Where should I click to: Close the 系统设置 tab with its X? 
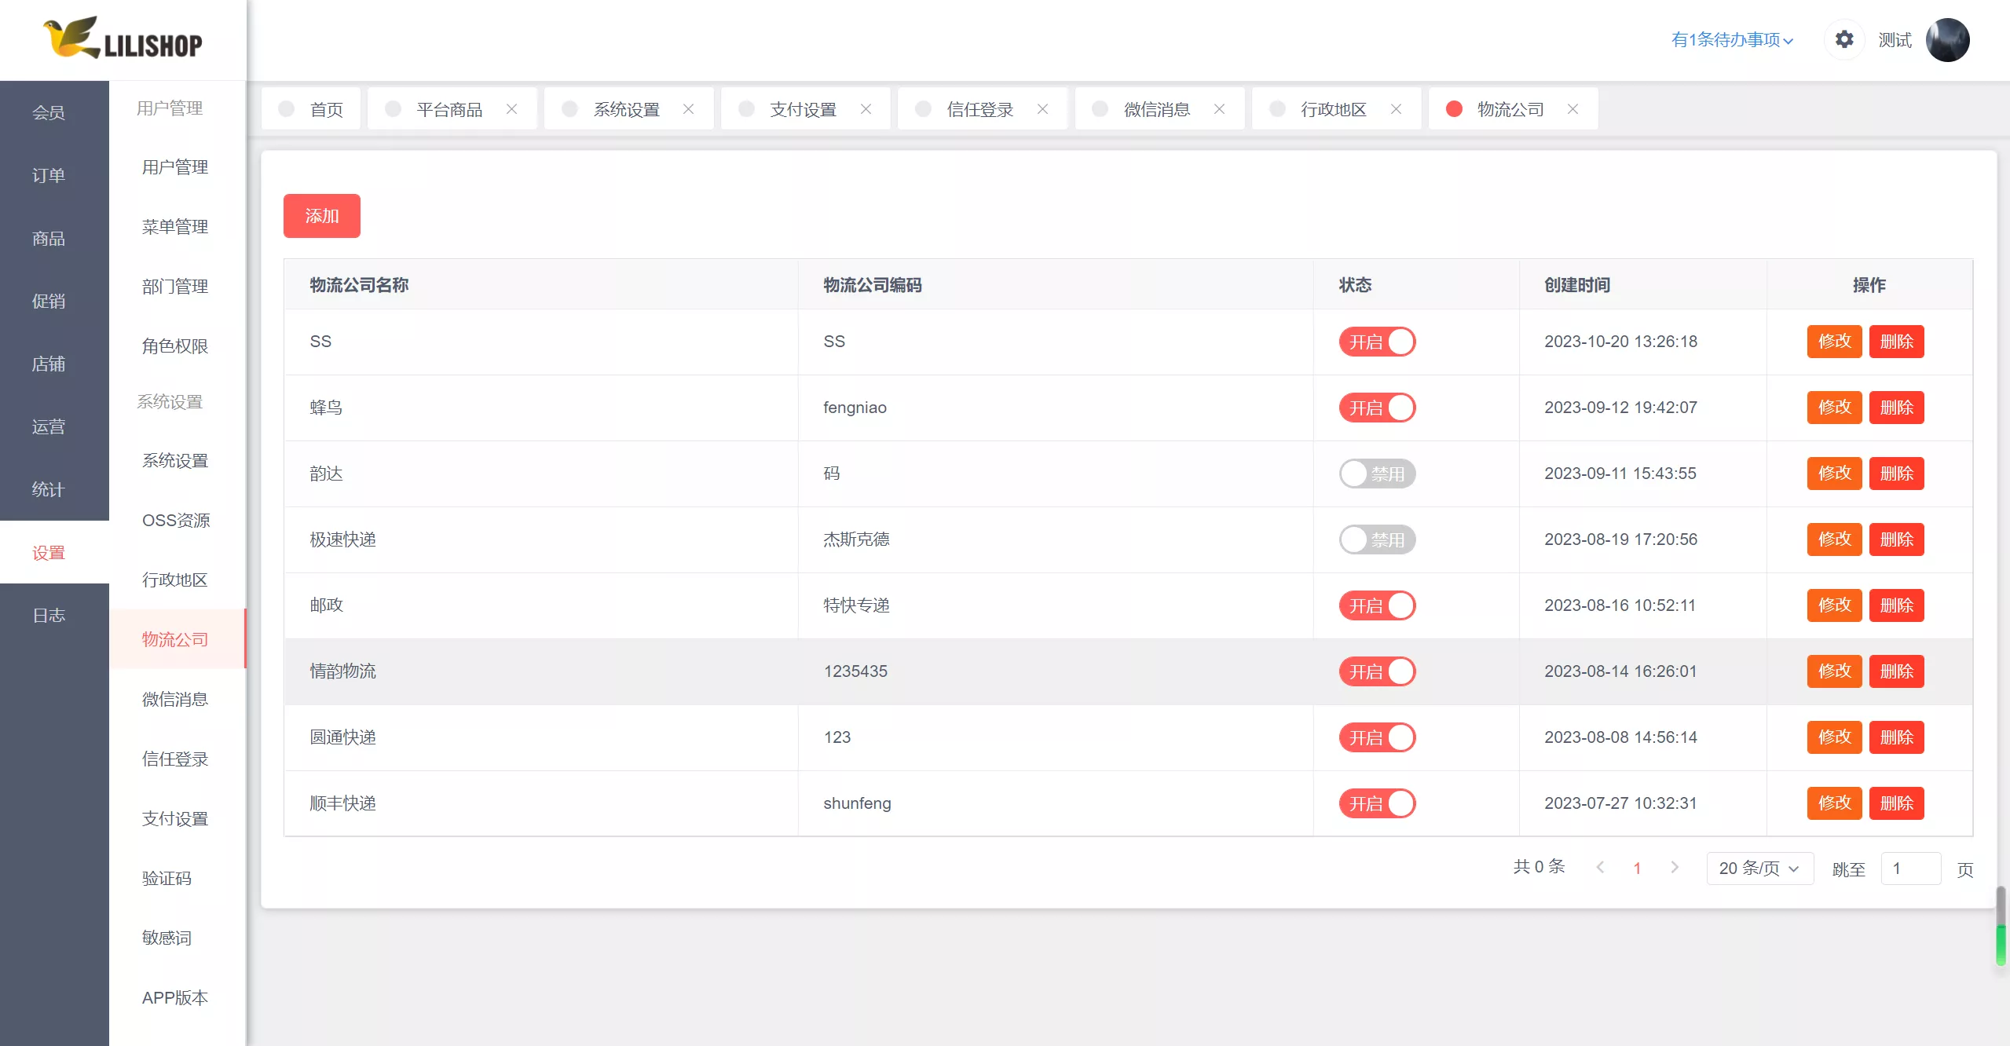688,109
